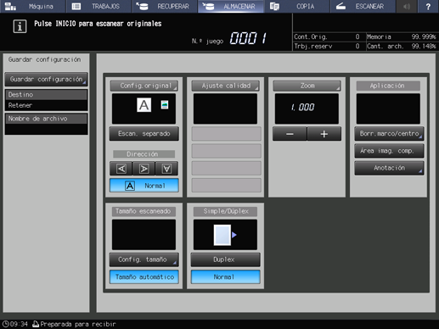Image resolution: width=439 pixels, height=329 pixels.
Task: Switch to the COPIA tab
Action: click(297, 6)
